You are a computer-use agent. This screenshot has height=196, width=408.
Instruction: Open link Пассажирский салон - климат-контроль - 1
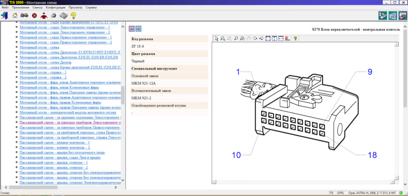(x=55, y=142)
